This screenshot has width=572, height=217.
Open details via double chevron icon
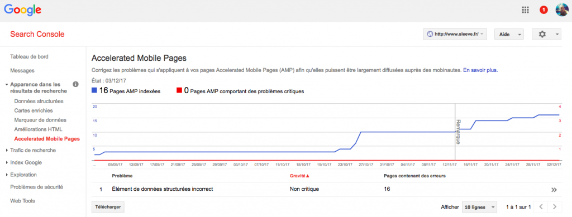555,190
